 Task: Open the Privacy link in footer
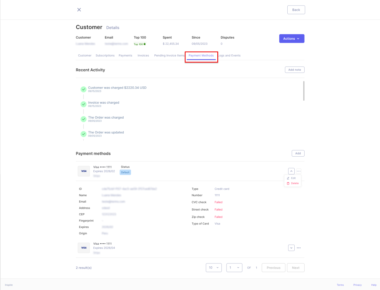(357, 285)
